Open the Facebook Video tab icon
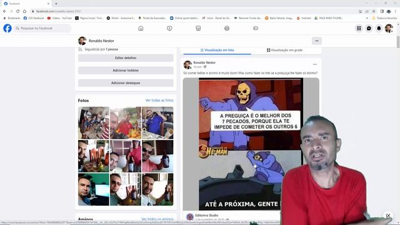400x225 pixels. pyautogui.click(x=169, y=28)
